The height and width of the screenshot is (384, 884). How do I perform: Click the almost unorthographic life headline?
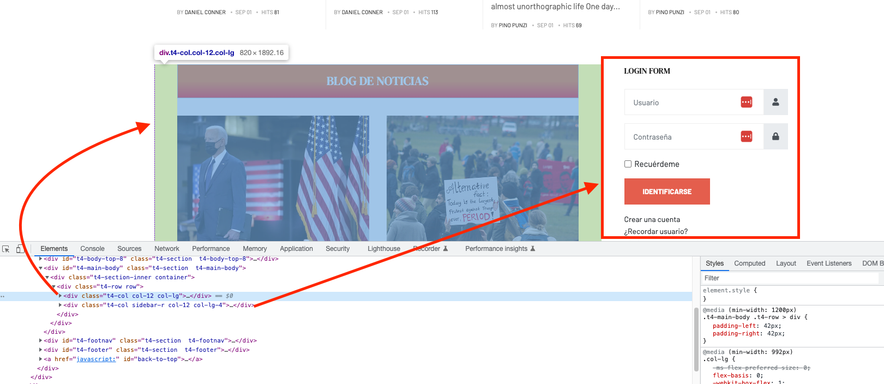click(555, 7)
